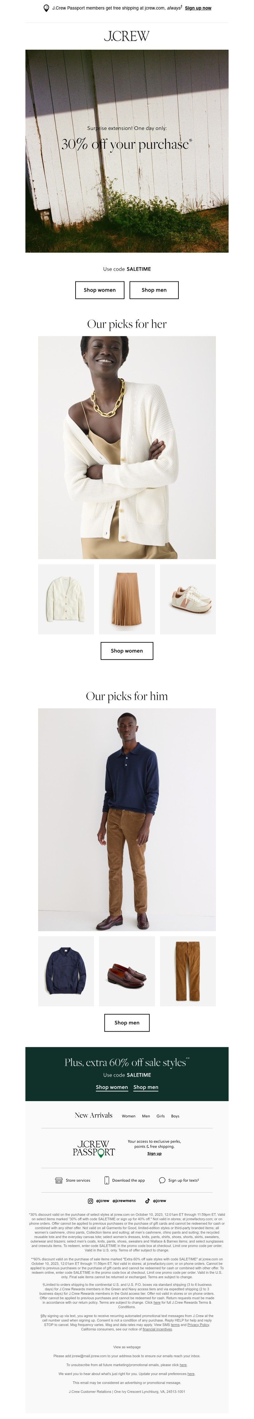
Task: Click the J.Crew logo at the top
Action: click(127, 36)
